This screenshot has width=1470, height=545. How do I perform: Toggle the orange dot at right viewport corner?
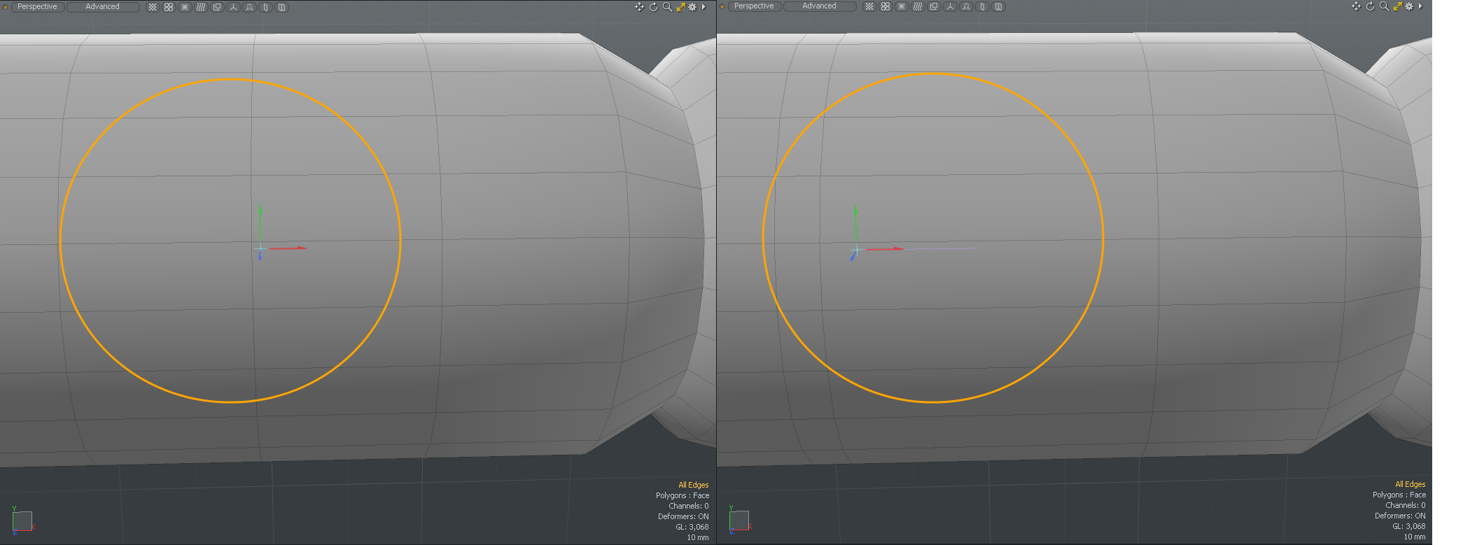click(x=722, y=6)
